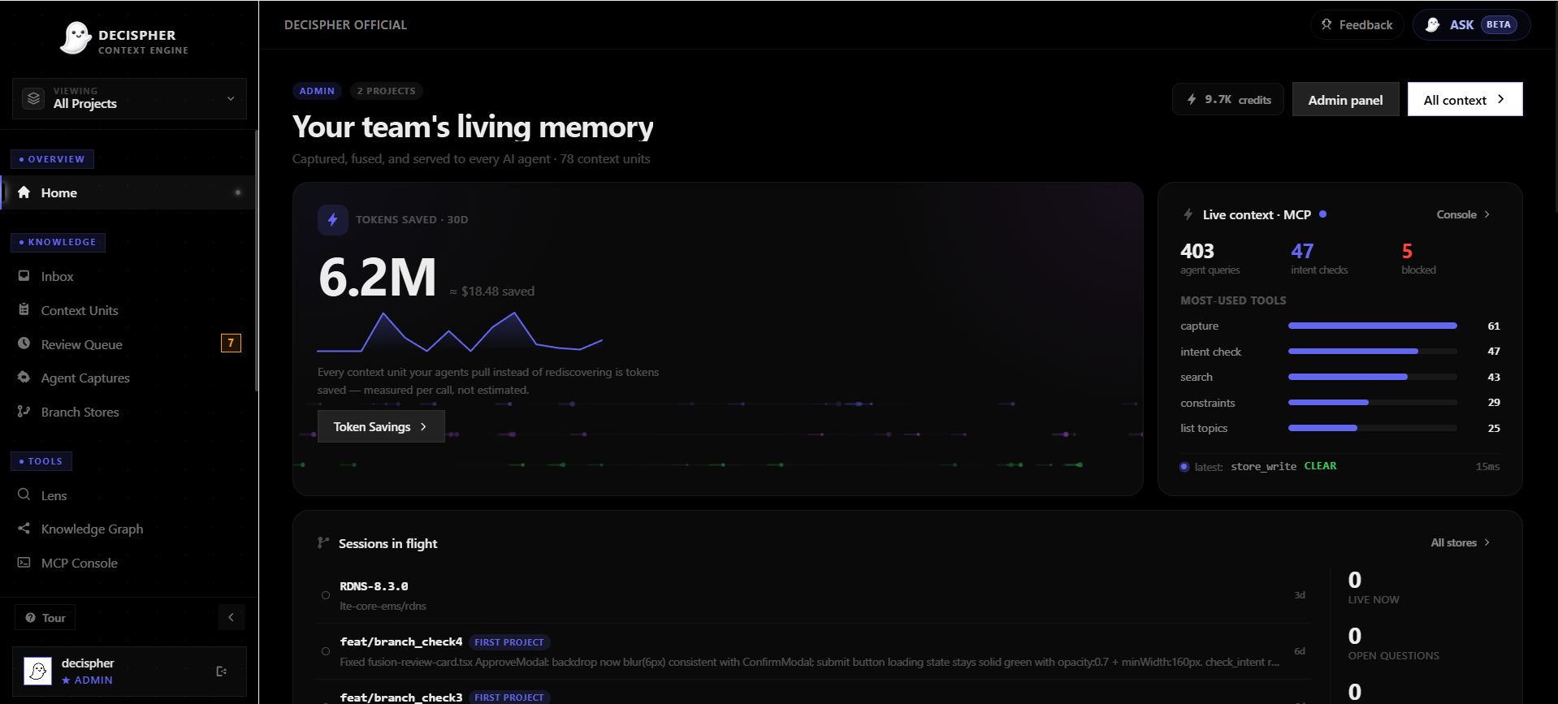Click the Live context lightning icon
The image size is (1558, 704).
point(1188,214)
